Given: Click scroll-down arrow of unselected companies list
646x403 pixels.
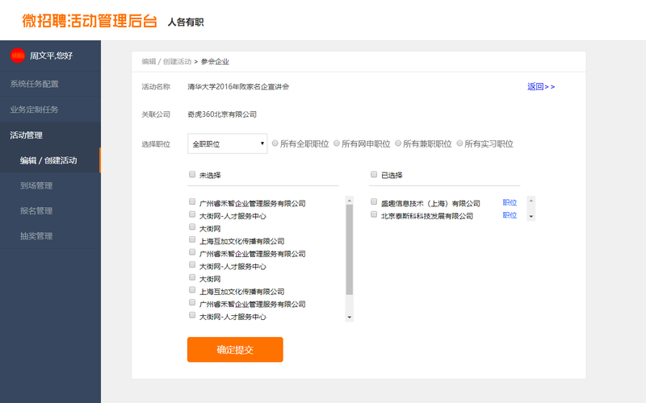Looking at the screenshot, I should pos(350,317).
